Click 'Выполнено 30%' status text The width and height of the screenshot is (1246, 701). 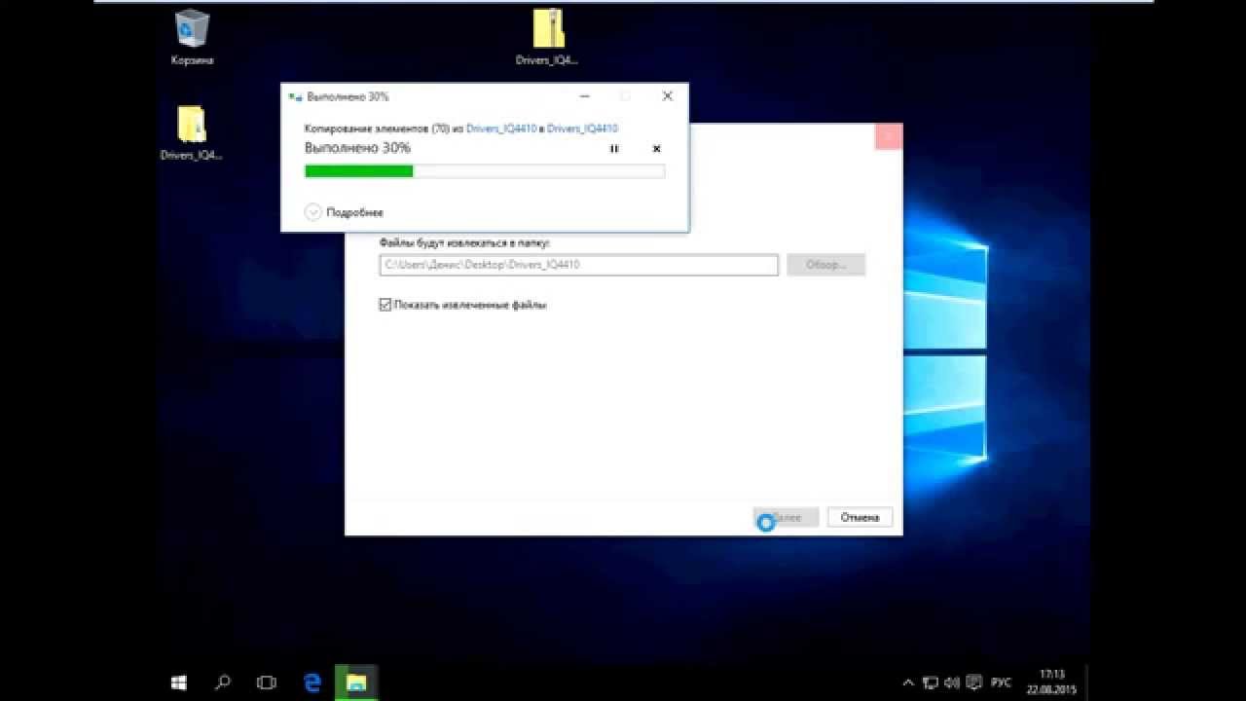(357, 148)
